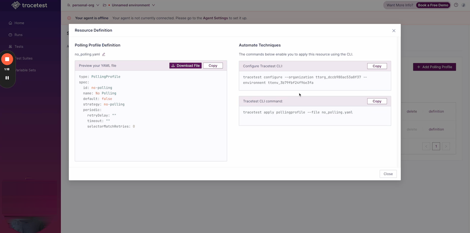Pause the screen recording

point(7,78)
